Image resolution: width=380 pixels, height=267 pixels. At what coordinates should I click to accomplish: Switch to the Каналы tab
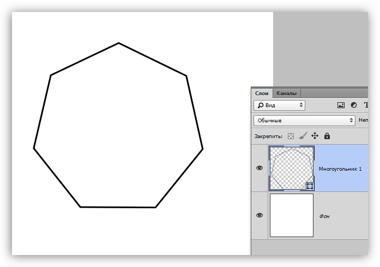pos(286,94)
